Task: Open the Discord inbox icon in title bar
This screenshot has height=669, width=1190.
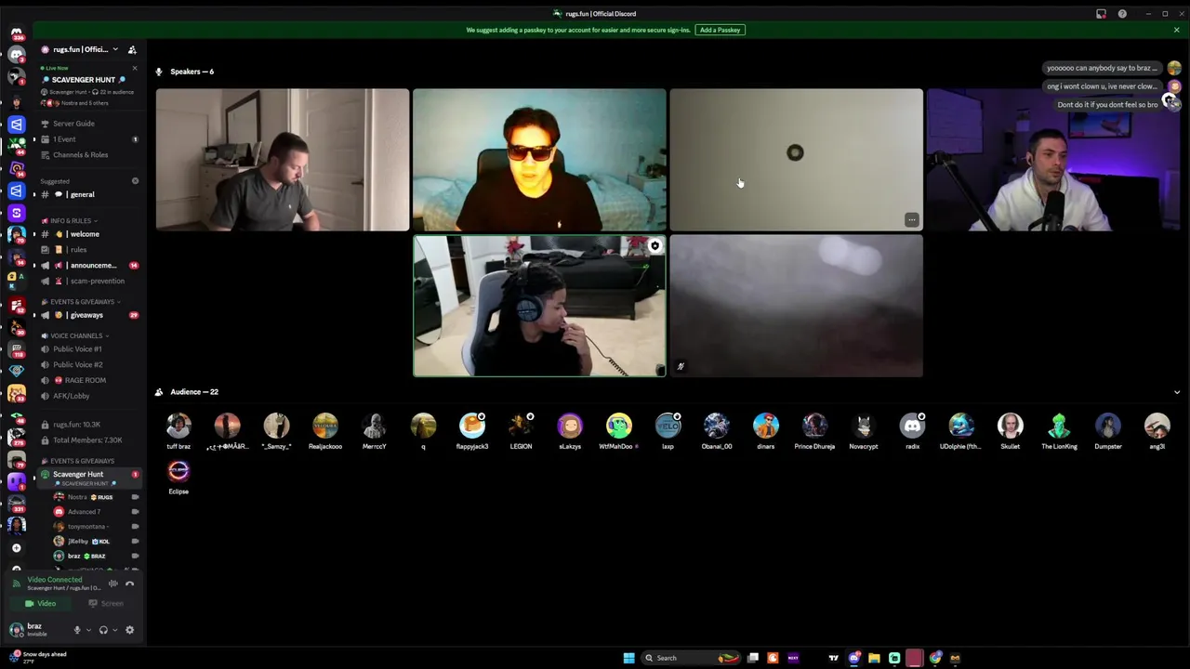Action: tap(1102, 14)
